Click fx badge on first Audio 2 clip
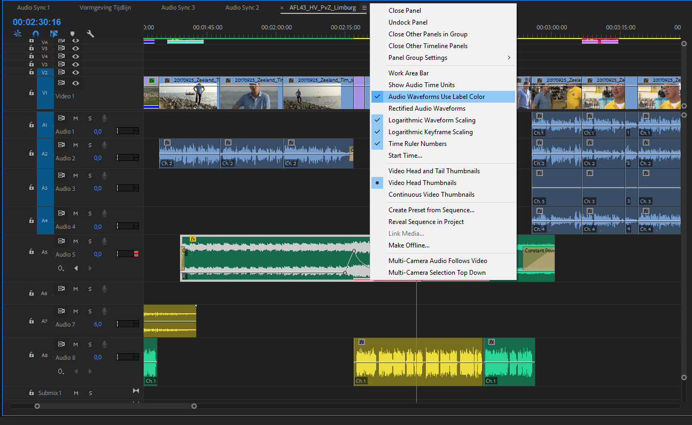This screenshot has height=425, width=692. point(167,143)
